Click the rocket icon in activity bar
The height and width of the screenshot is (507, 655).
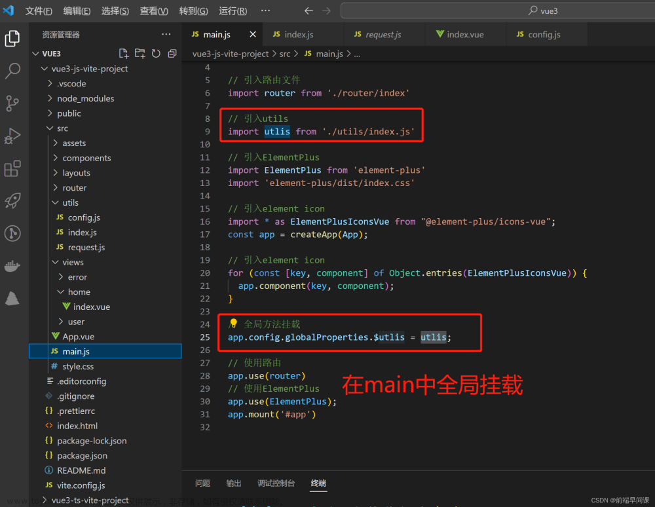[12, 201]
